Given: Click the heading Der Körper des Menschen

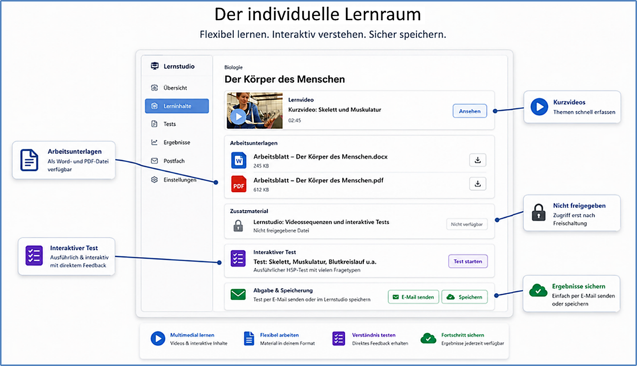Looking at the screenshot, I should 284,79.
